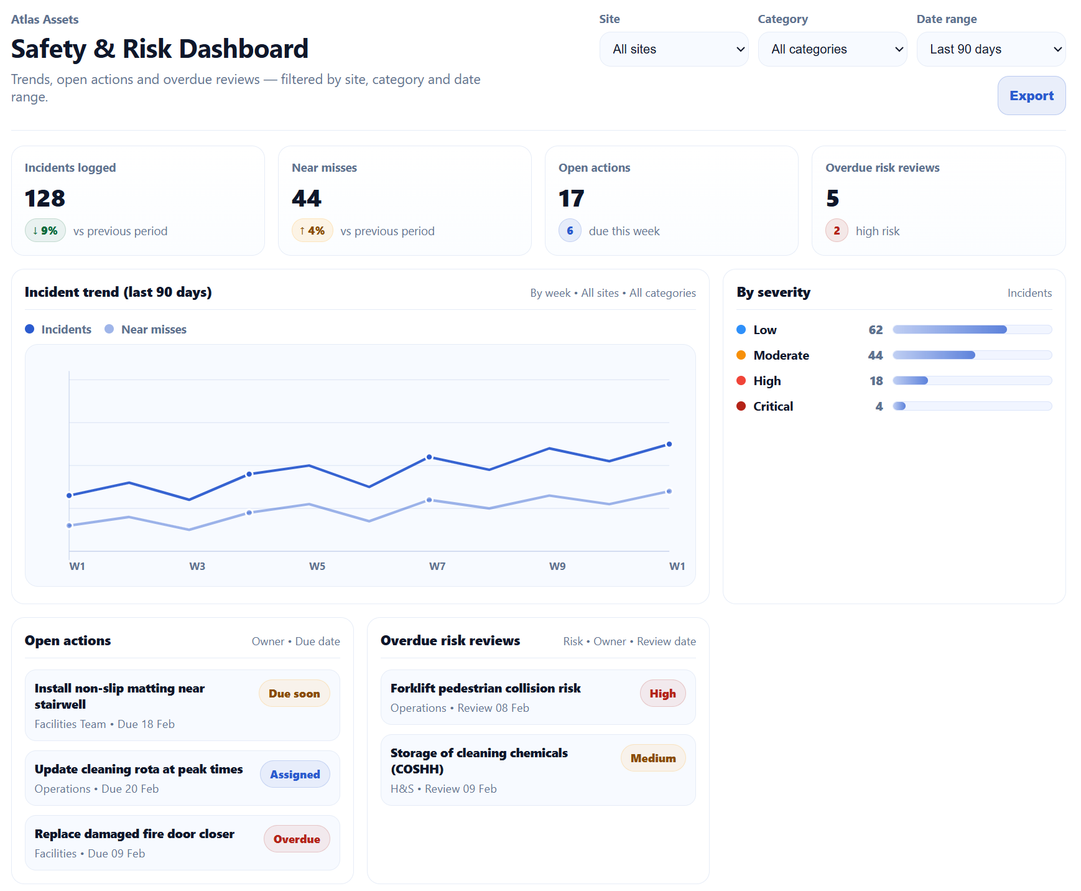Click the W7 incidents data point
The image size is (1081, 891).
(x=429, y=457)
